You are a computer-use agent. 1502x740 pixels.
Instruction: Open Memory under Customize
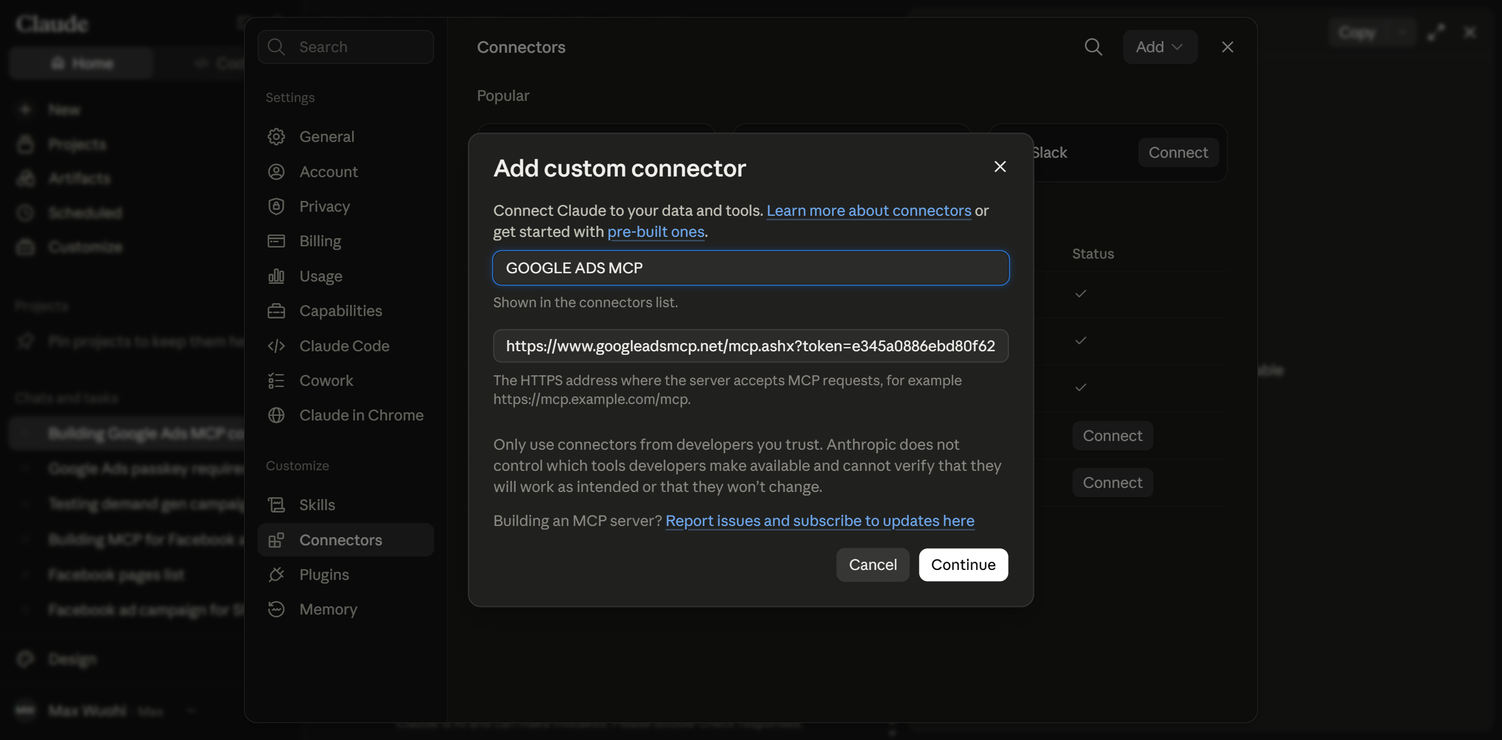pos(346,609)
